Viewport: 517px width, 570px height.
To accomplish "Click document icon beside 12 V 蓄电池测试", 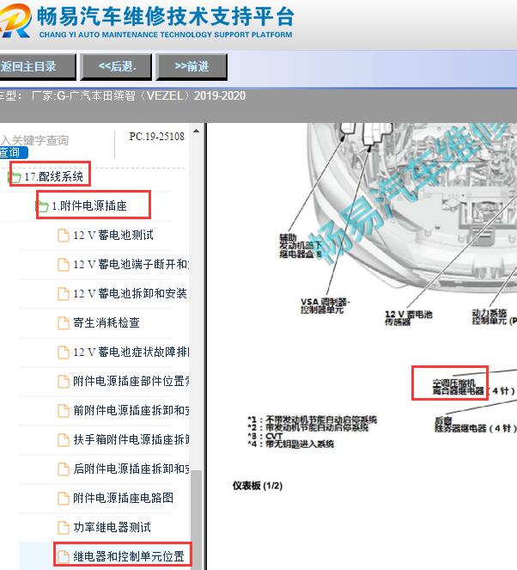I will pyautogui.click(x=64, y=236).
